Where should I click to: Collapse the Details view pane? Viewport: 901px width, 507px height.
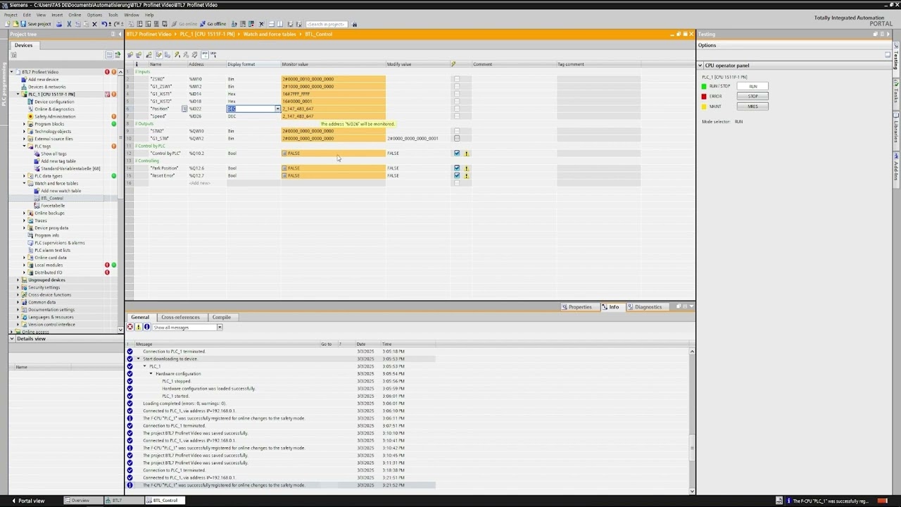12,339
